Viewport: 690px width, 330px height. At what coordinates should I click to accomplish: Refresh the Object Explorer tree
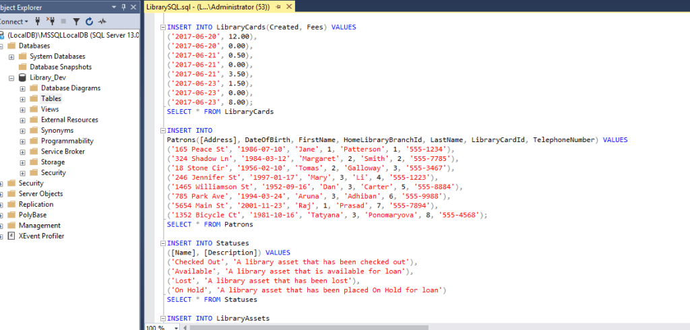[88, 22]
